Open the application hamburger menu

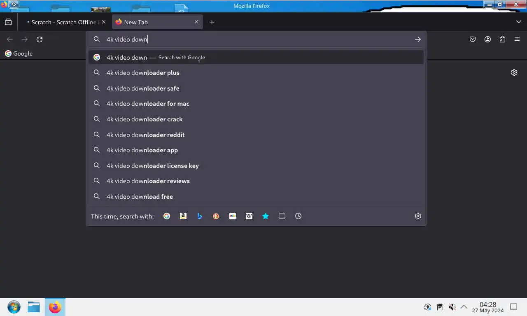point(517,39)
